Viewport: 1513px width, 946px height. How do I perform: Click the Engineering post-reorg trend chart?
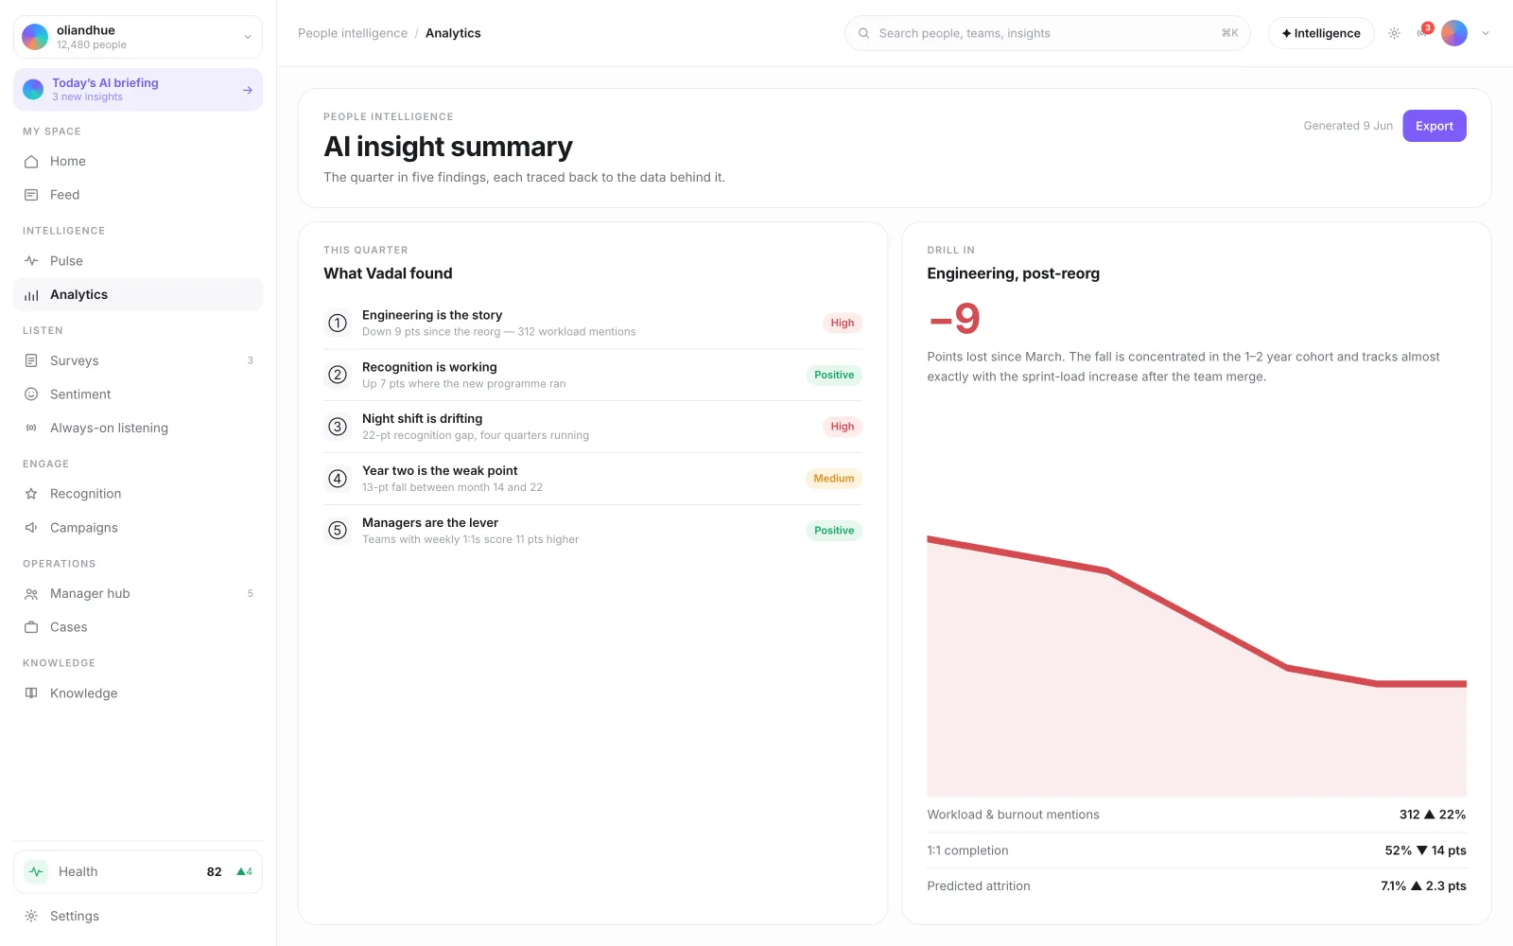(1197, 667)
